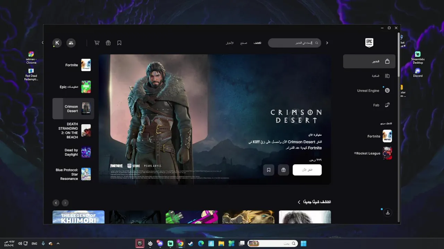Screen dimensions: 444x249
Task: Open the wishlist bookmark in top bar
Action: coord(119,43)
